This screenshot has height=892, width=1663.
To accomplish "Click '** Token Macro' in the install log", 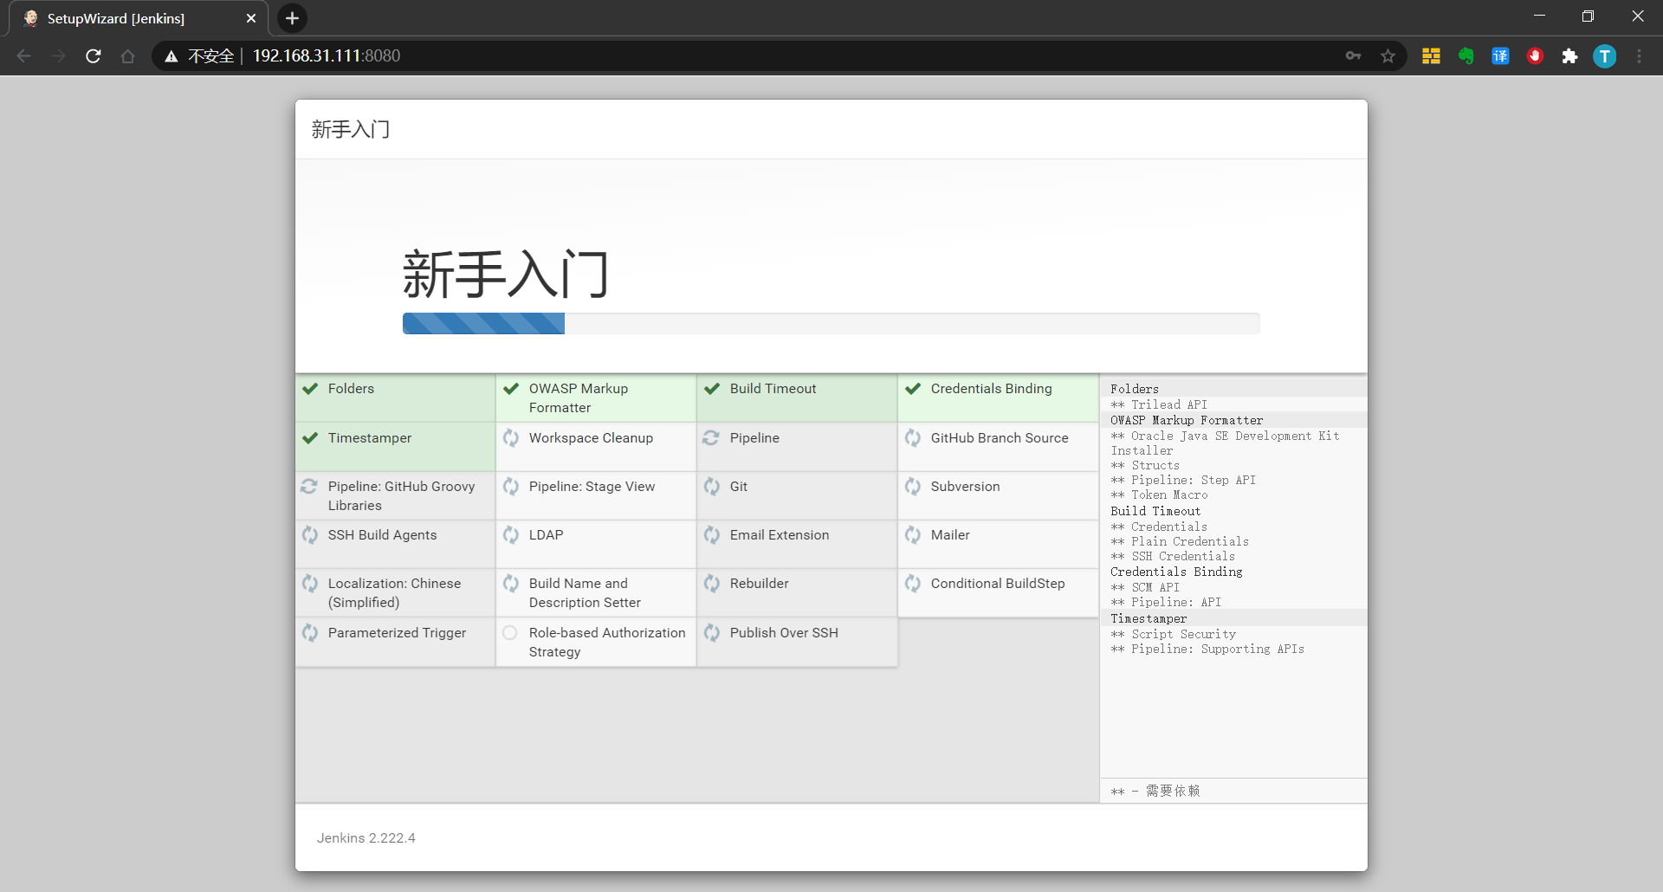I will 1159,494.
